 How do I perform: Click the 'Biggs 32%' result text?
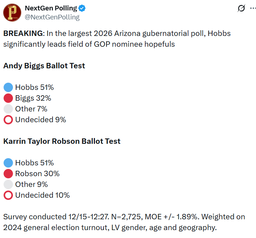[33, 98]
